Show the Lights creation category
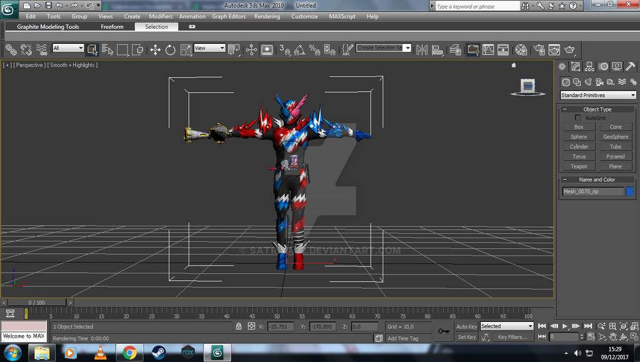The height and width of the screenshot is (362, 640). tap(588, 82)
